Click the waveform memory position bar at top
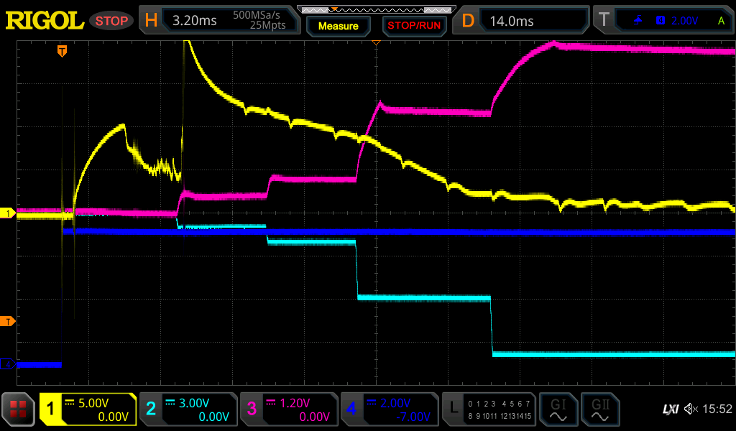 click(374, 9)
